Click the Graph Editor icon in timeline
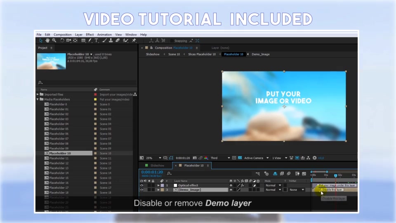 pyautogui.click(x=304, y=173)
